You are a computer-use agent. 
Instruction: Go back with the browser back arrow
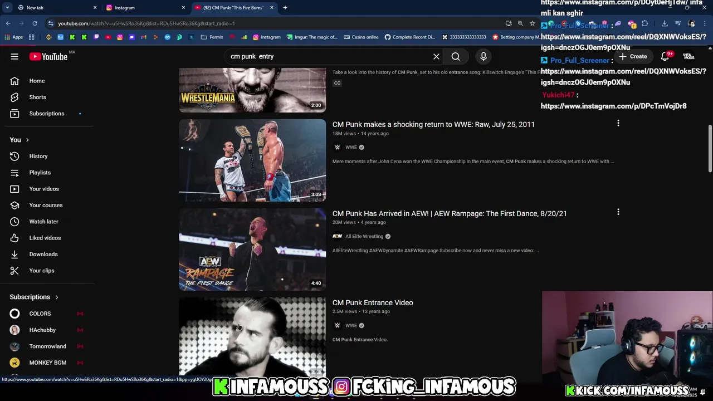(x=8, y=23)
